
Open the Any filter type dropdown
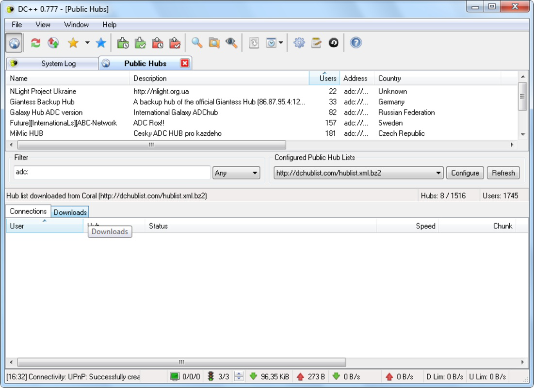pyautogui.click(x=236, y=173)
